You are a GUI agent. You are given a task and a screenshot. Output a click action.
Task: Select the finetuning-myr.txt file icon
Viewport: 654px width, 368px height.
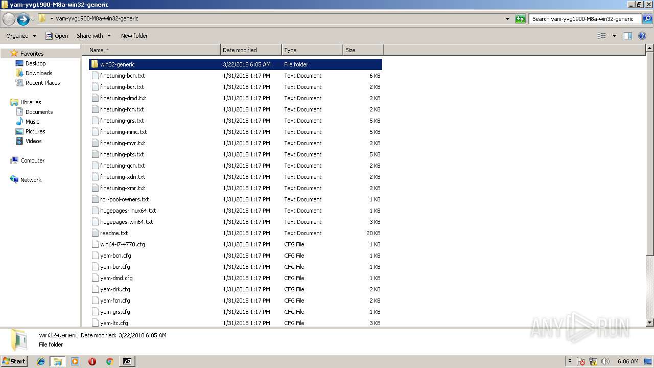[95, 143]
